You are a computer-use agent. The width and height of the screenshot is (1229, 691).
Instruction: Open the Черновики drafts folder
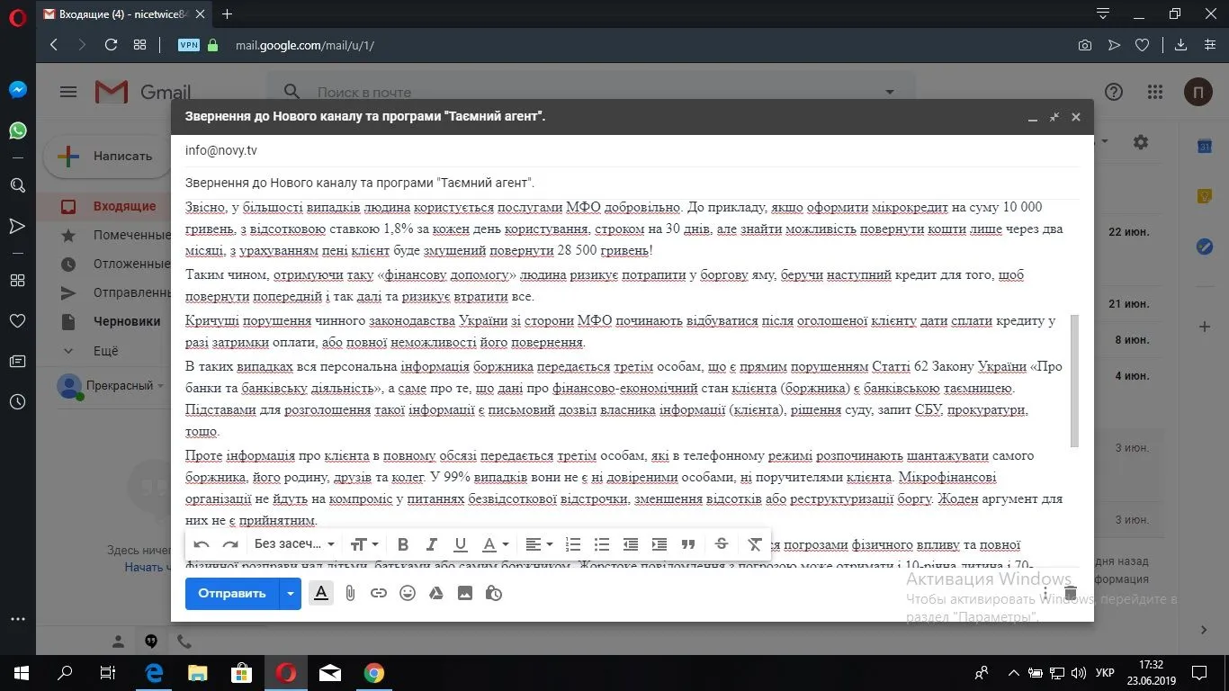(127, 321)
